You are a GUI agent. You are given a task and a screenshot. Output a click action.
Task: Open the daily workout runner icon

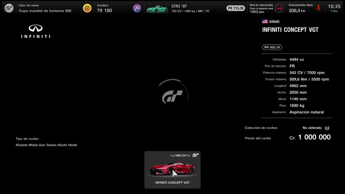point(319,8)
